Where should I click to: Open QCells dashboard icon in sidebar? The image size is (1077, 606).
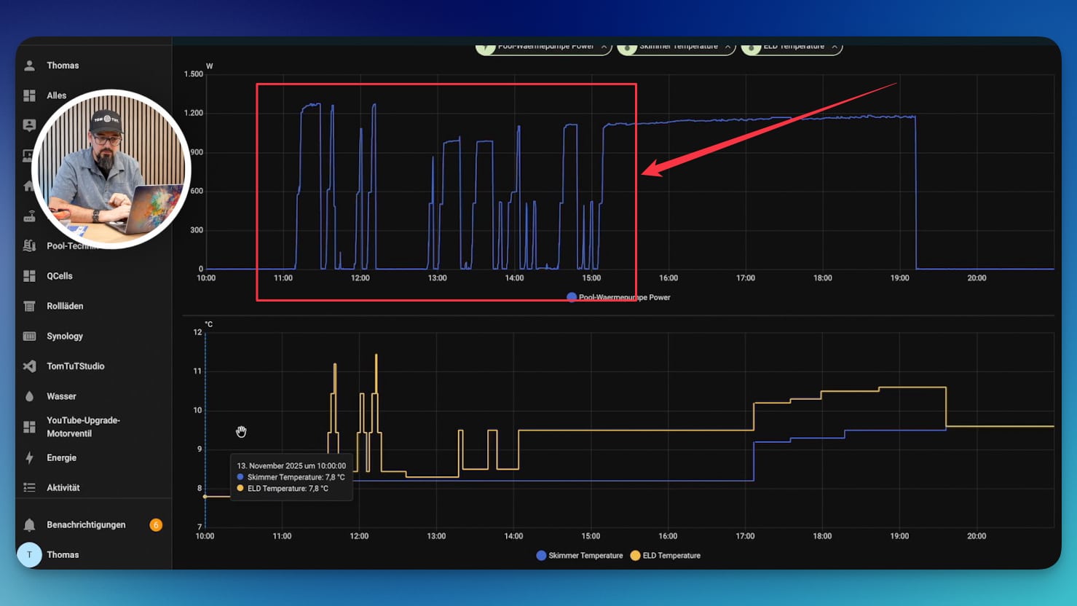pyautogui.click(x=29, y=276)
